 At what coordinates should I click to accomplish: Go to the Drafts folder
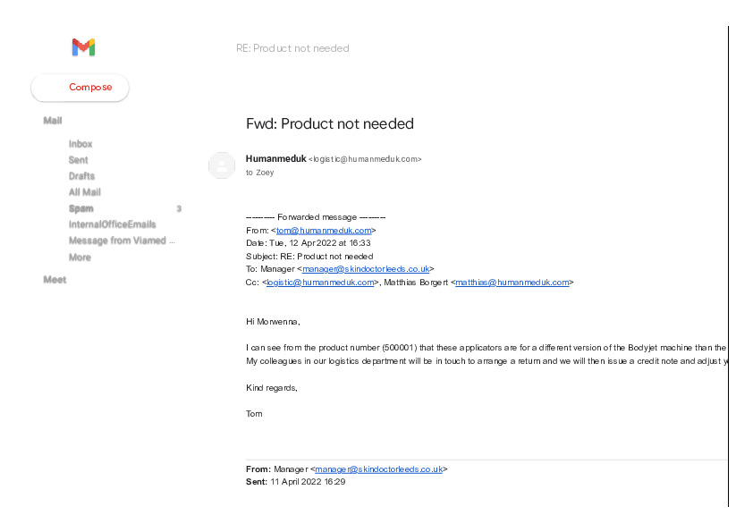81,176
